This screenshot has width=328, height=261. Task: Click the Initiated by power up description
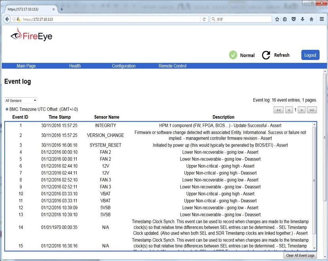click(x=220, y=145)
